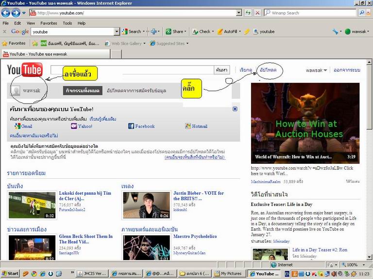
Task: Open Justin Bieber VOTE for the BRITS link
Action: pos(199,196)
